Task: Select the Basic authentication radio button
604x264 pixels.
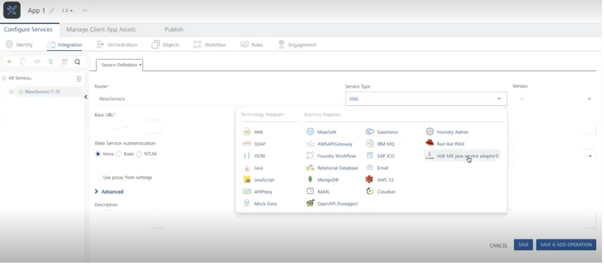Action: click(x=119, y=154)
